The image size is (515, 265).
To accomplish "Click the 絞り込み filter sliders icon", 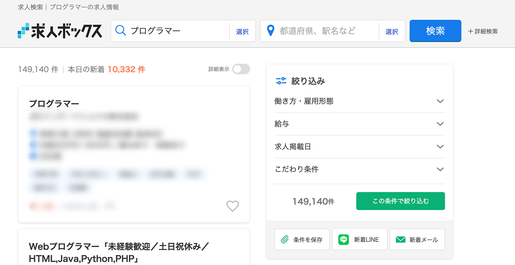I will coord(281,81).
